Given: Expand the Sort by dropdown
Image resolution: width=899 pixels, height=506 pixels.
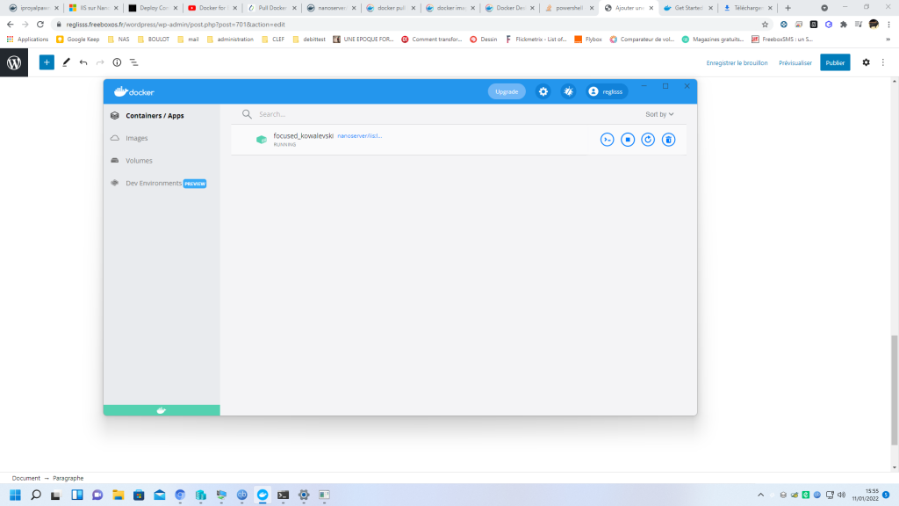Looking at the screenshot, I should [x=659, y=114].
